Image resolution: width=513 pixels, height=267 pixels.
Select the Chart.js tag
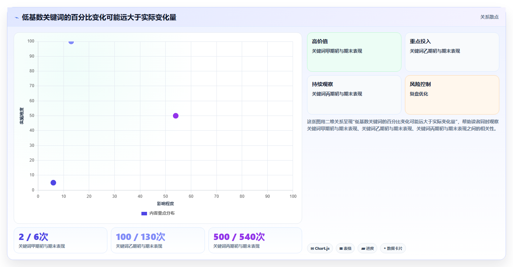click(x=320, y=248)
